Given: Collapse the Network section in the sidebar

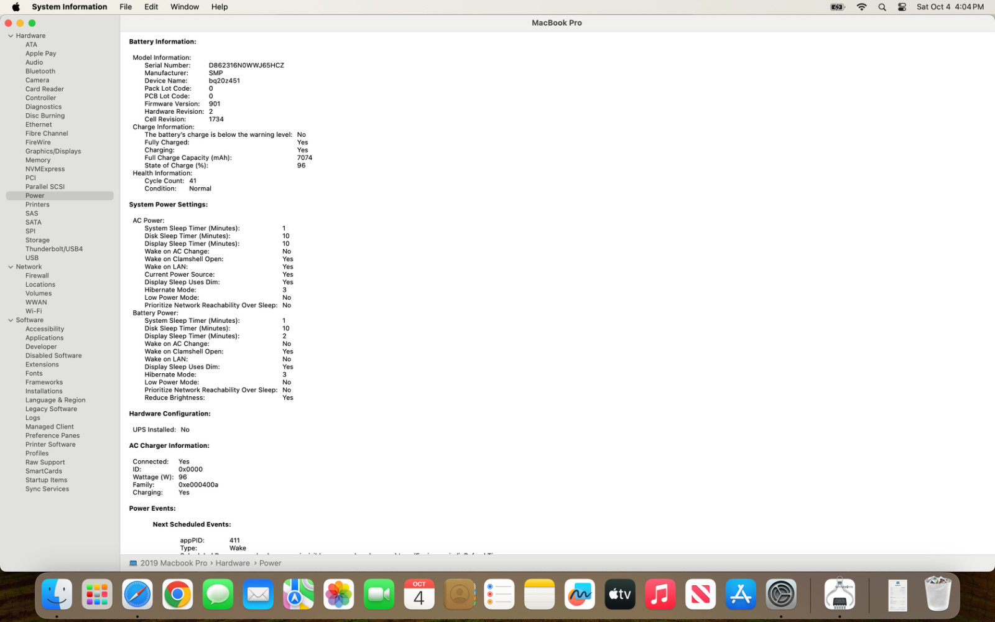Looking at the screenshot, I should [x=11, y=267].
